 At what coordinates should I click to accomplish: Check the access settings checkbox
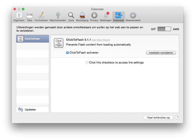click(87, 63)
